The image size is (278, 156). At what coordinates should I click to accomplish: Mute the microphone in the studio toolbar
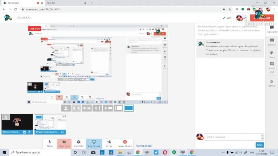(50, 144)
